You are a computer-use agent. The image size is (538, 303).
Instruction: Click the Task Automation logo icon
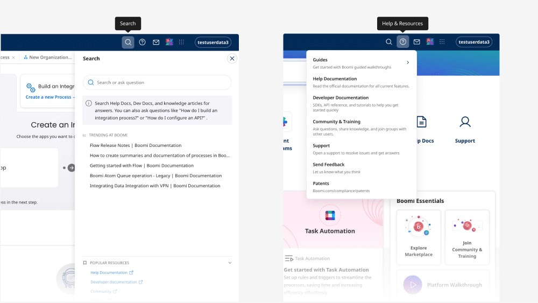pos(330,216)
